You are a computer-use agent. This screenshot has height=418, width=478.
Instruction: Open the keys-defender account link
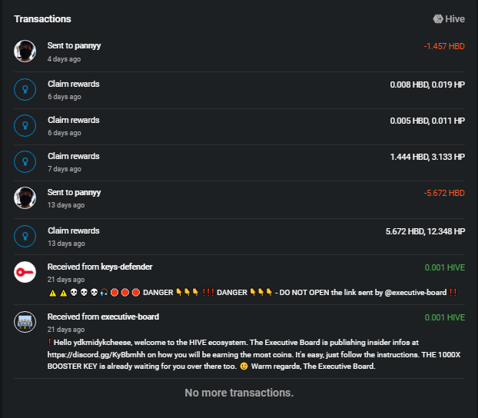(127, 267)
